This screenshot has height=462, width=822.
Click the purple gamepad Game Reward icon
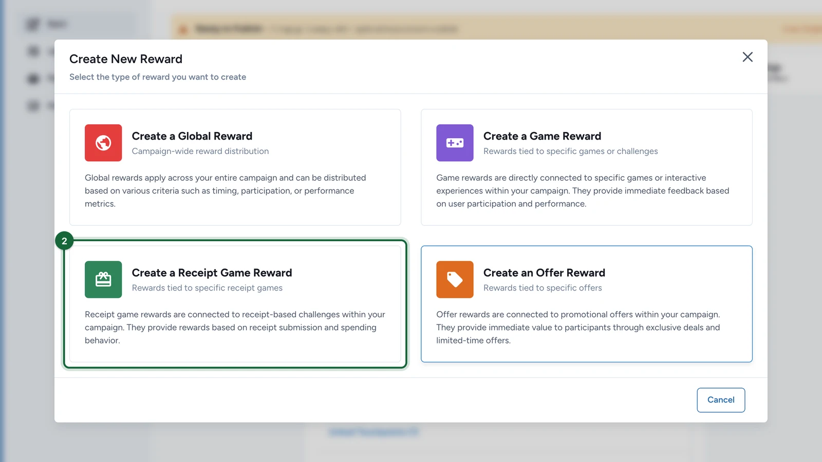click(x=455, y=143)
